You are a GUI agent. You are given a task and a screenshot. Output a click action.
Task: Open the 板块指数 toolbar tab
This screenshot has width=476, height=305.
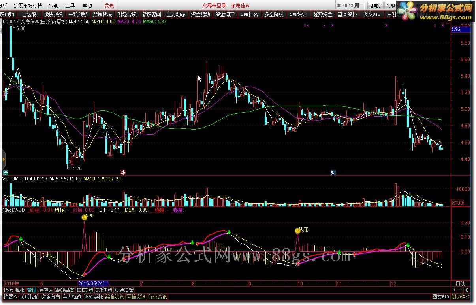(x=53, y=14)
